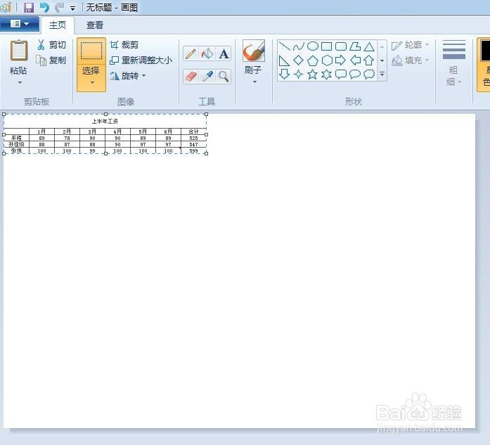Click the 599 total cell

click(x=193, y=151)
